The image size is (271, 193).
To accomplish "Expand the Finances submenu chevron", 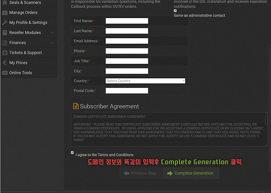I will 52,43.
